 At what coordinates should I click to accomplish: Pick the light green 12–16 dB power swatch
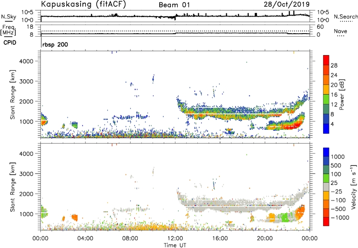click(x=326, y=99)
